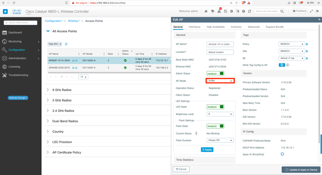322x175 pixels.
Task: Refresh the Total APs list icon
Action: click(x=66, y=44)
